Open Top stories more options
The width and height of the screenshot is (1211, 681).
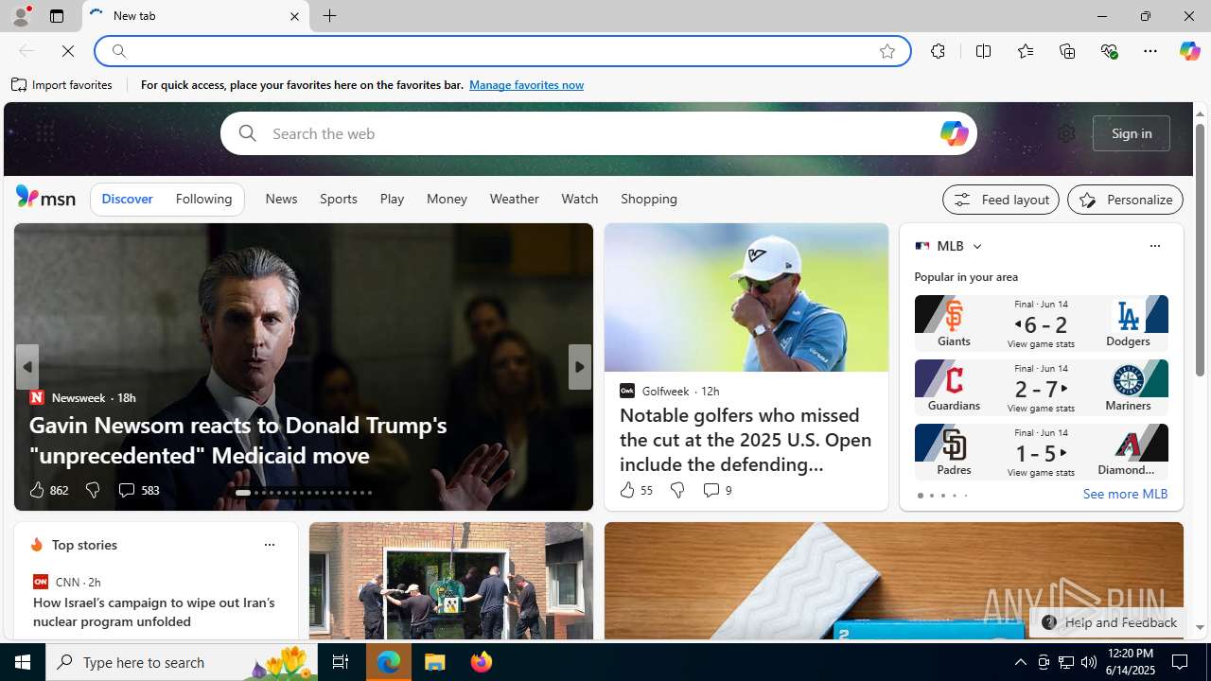[269, 545]
